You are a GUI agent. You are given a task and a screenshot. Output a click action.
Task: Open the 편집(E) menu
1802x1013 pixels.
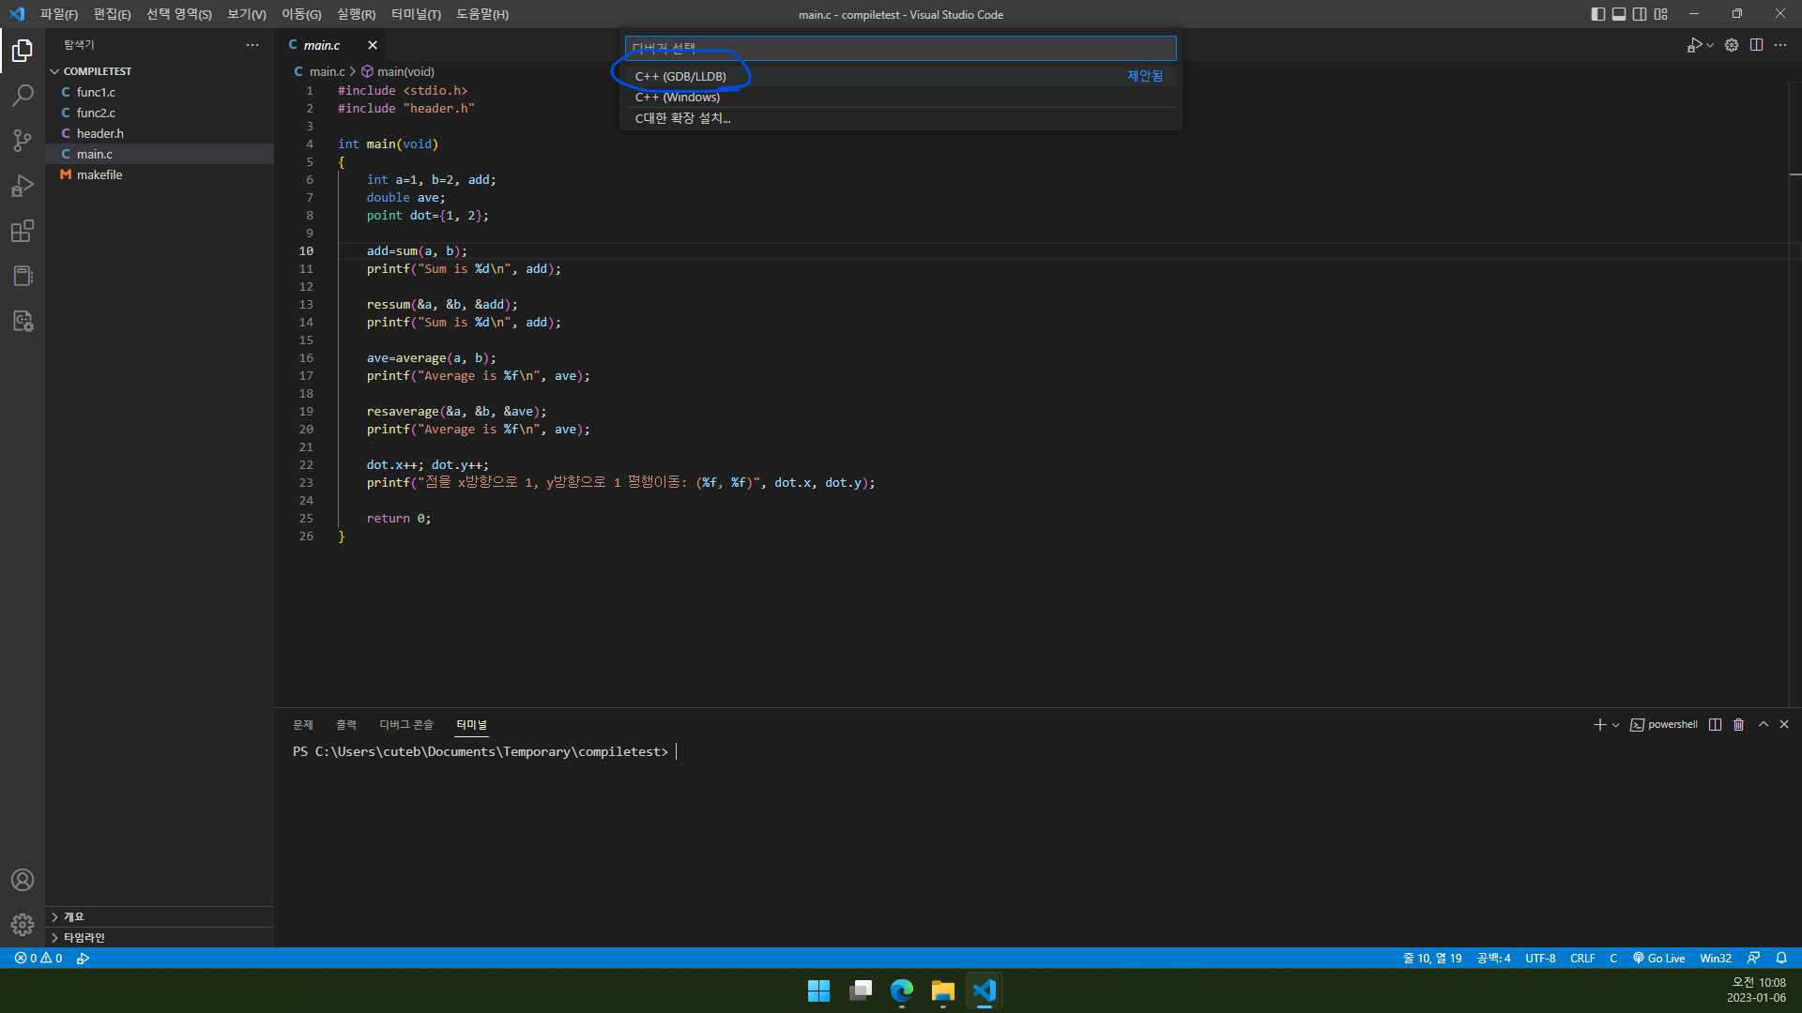click(112, 14)
